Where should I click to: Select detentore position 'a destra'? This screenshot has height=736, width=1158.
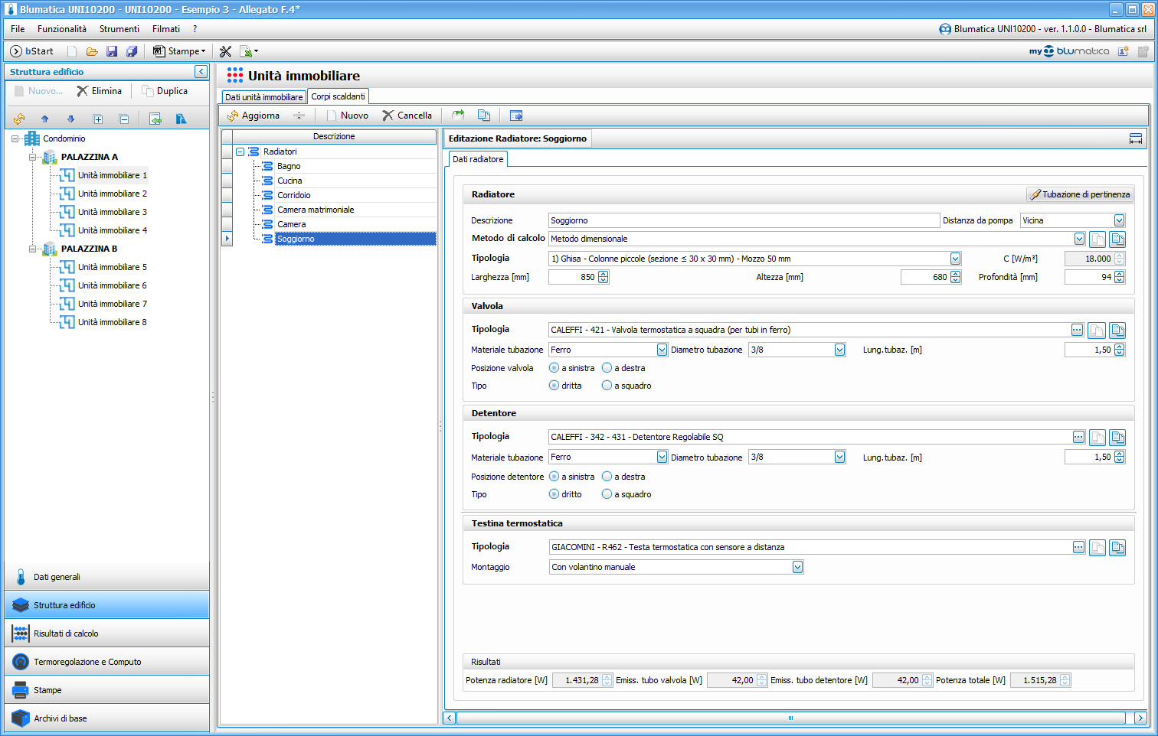[607, 477]
